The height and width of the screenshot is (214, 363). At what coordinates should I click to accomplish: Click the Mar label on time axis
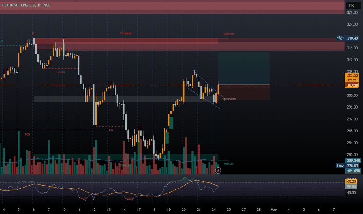(x=274, y=210)
